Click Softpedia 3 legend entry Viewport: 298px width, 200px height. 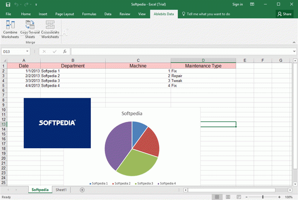point(144,184)
